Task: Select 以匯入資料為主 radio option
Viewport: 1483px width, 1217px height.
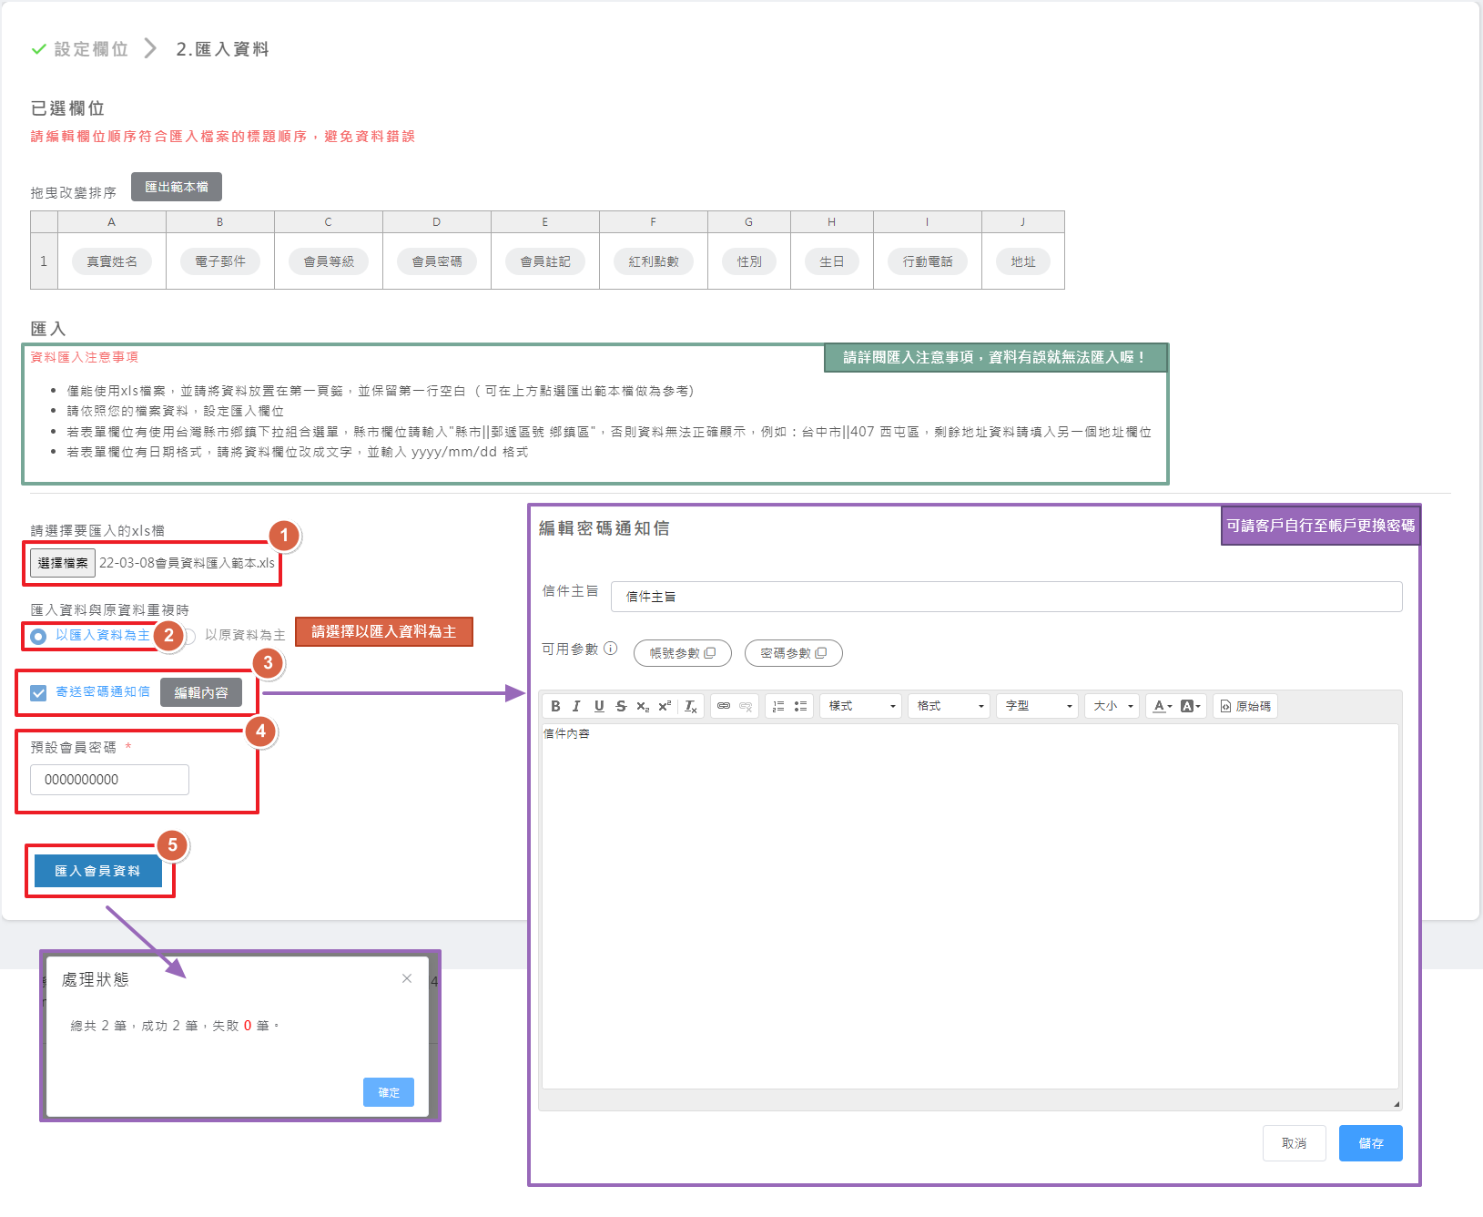Action: 38,636
